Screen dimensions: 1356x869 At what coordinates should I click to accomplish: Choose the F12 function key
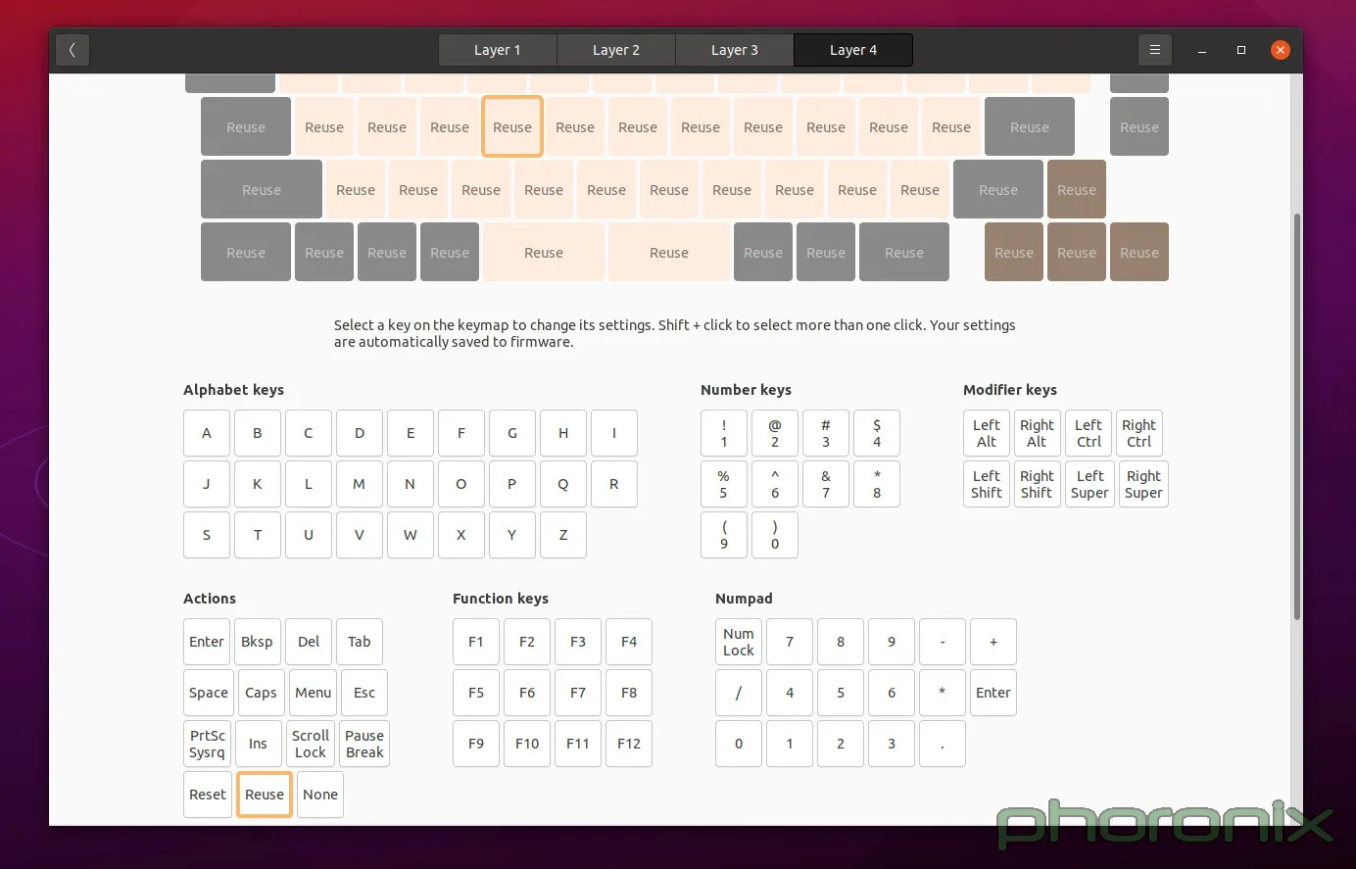point(629,744)
